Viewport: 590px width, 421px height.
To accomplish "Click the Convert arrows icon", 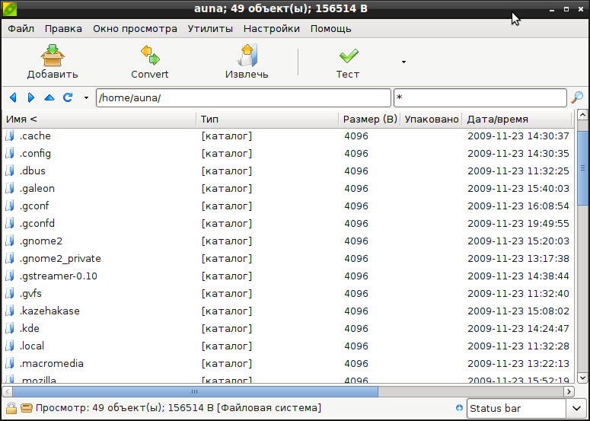I will click(x=150, y=55).
